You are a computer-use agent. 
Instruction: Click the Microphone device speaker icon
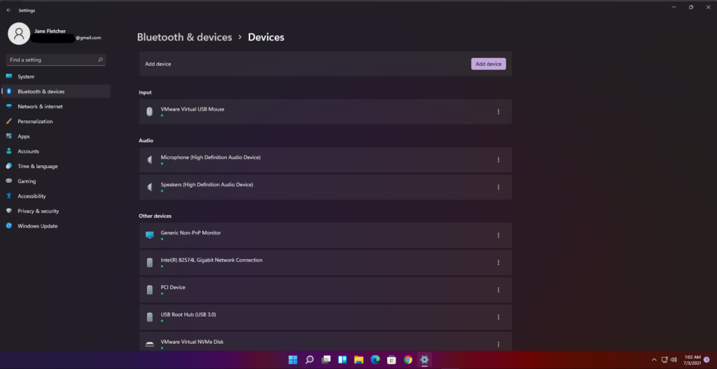tap(150, 160)
